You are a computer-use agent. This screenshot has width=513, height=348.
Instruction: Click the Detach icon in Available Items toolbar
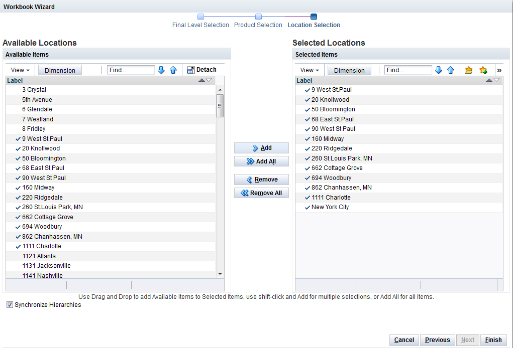[x=190, y=70]
